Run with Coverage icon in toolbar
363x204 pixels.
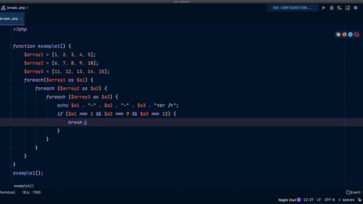(x=339, y=8)
